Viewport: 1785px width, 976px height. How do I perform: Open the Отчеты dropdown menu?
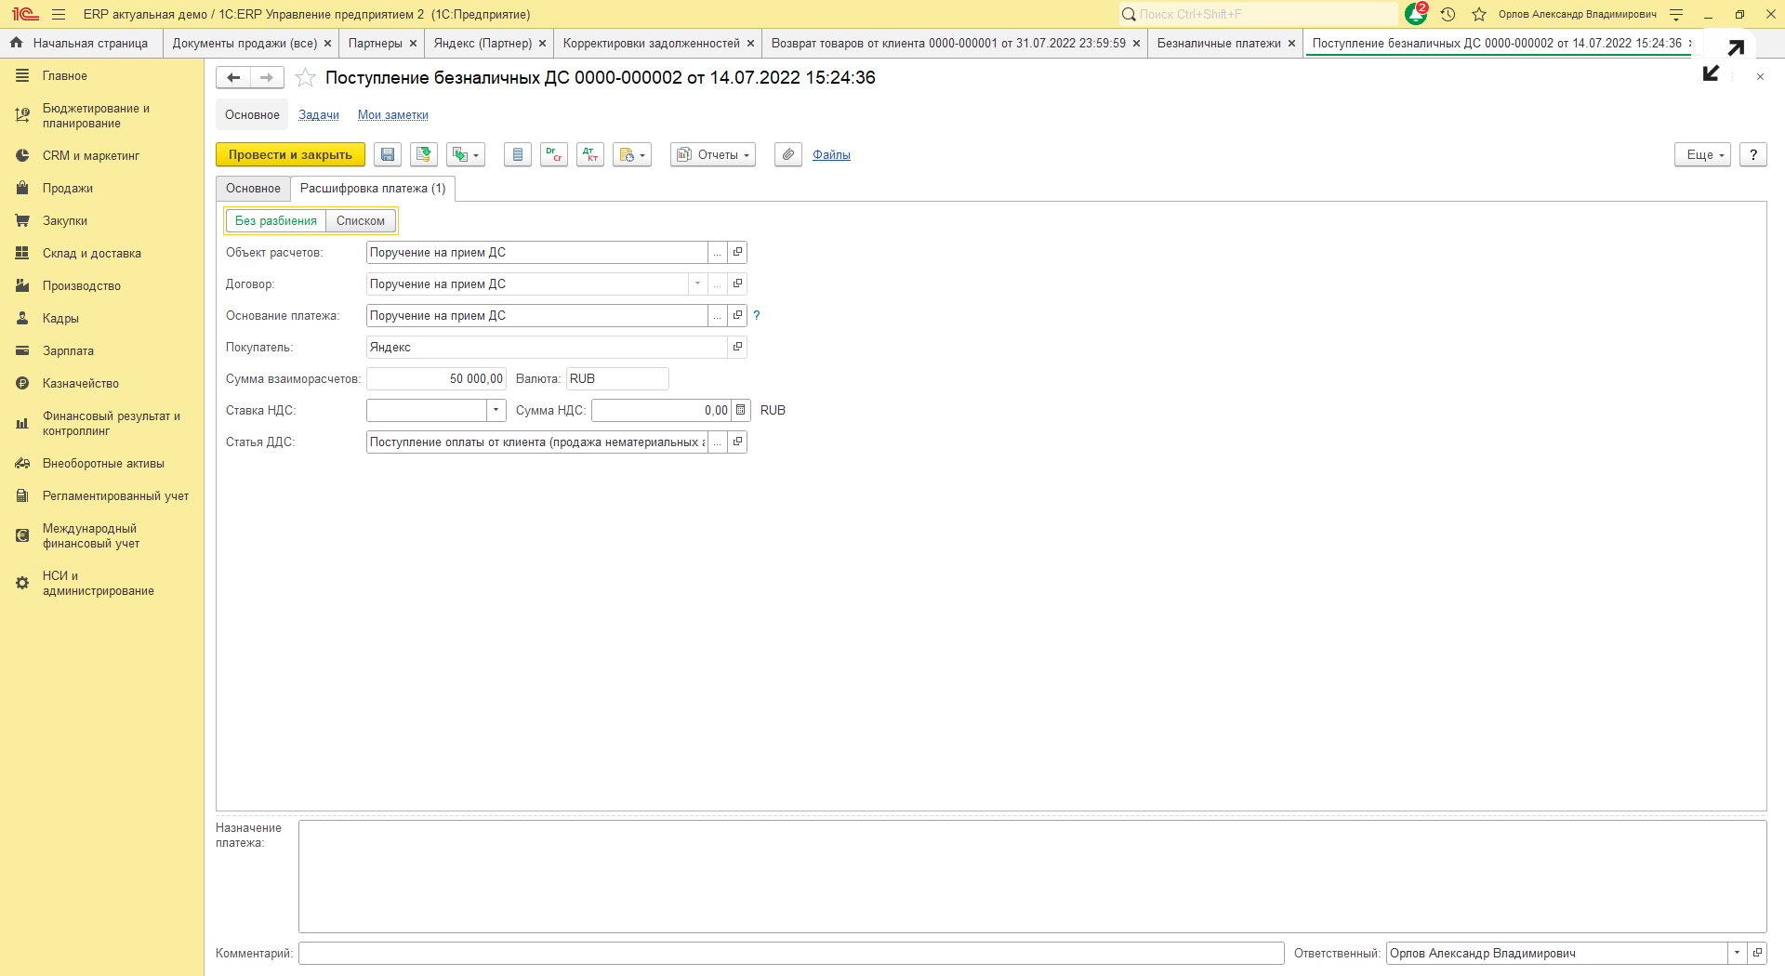tap(713, 155)
